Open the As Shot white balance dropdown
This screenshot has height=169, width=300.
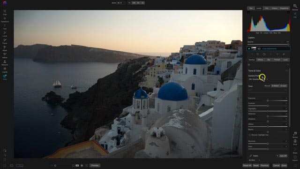tap(255, 160)
